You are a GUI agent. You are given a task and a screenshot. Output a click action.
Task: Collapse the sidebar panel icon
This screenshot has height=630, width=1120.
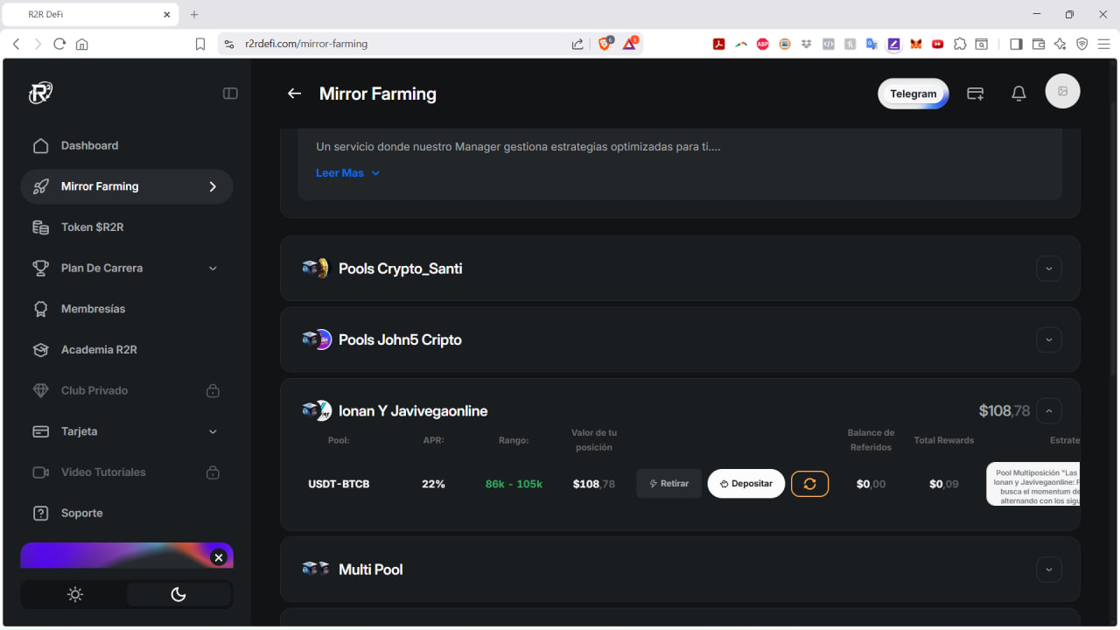230,94
